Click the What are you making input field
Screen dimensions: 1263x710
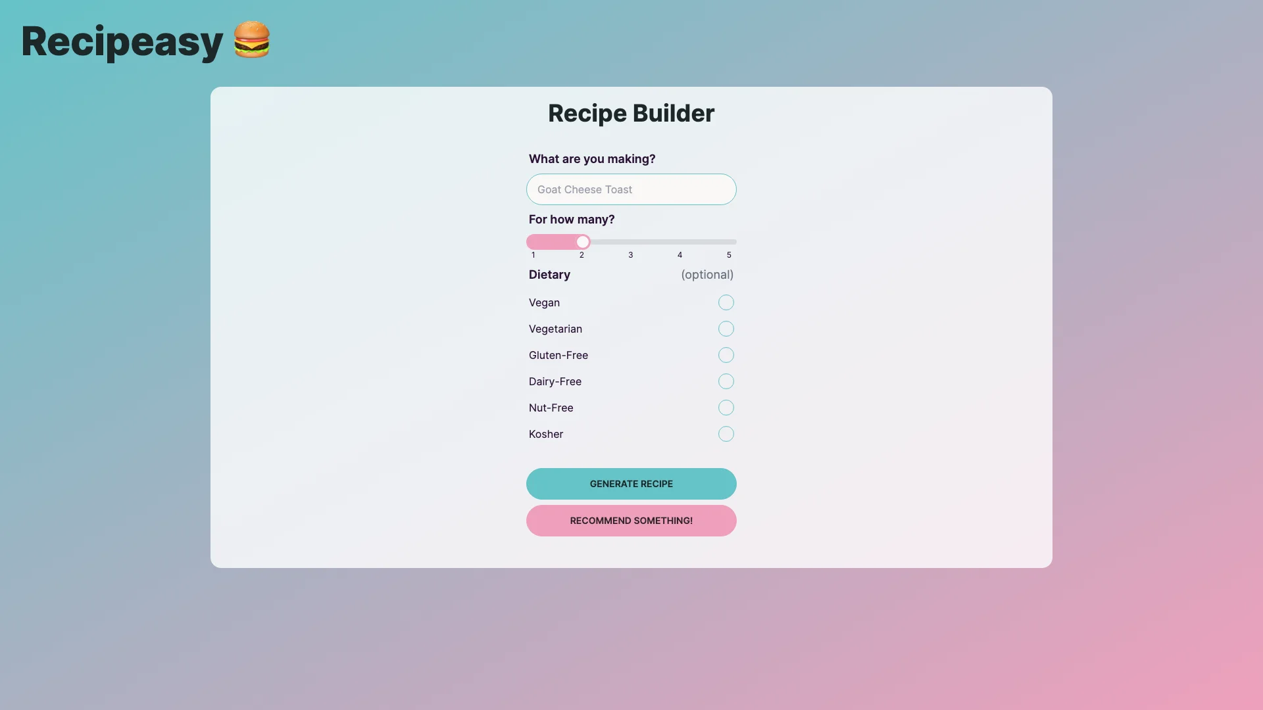click(631, 189)
